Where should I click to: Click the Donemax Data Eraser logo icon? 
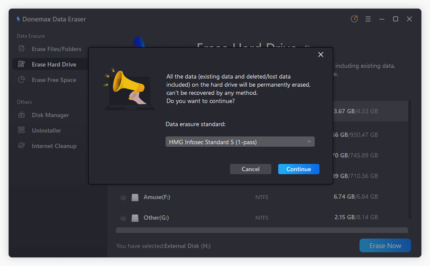18,19
